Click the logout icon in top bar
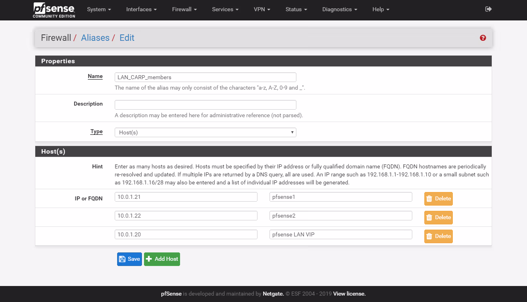Viewport: 527px width, 302px height. click(488, 9)
